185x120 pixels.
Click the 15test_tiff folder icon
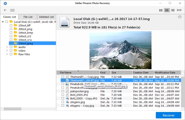pyautogui.click(x=15, y=25)
